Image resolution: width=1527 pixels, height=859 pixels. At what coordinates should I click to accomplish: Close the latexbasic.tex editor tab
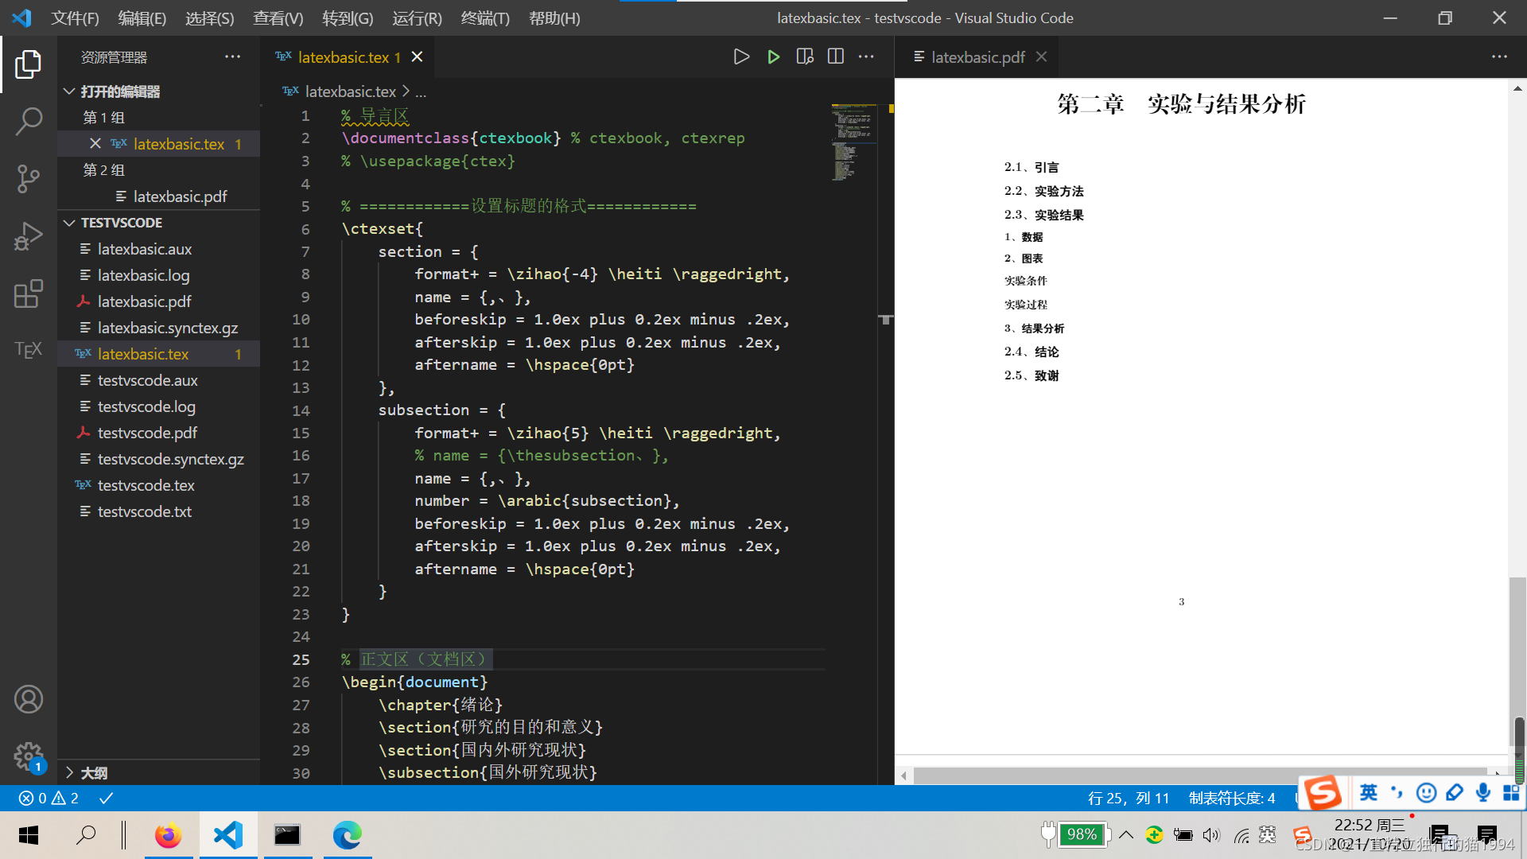click(417, 56)
